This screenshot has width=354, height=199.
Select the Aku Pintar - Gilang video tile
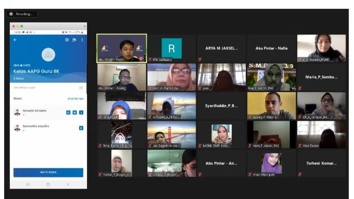click(x=122, y=77)
